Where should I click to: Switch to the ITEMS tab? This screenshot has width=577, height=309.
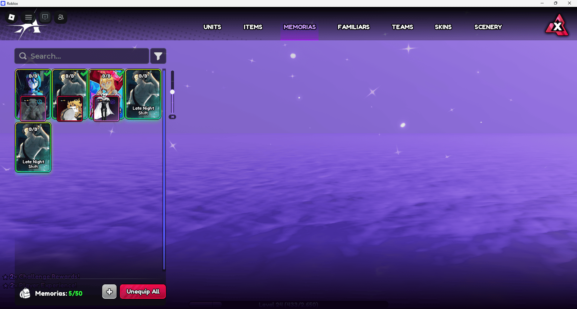click(x=253, y=27)
